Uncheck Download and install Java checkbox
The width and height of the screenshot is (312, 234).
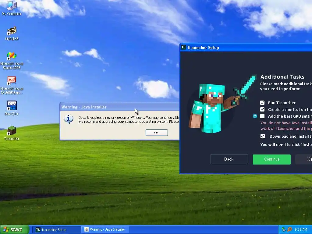263,136
